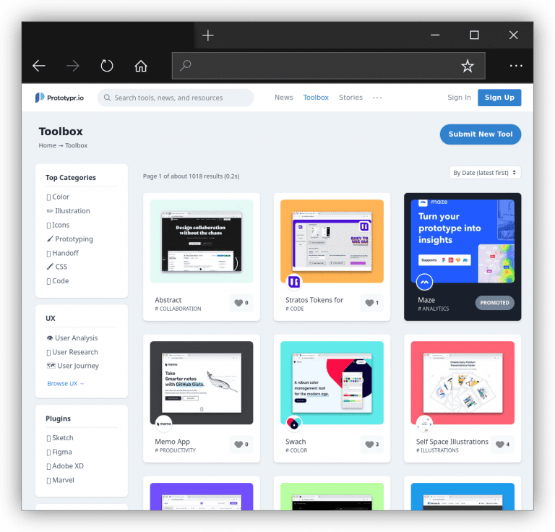Click the icon beside Illustration category
Screen dimensions: 555x532
coord(50,211)
